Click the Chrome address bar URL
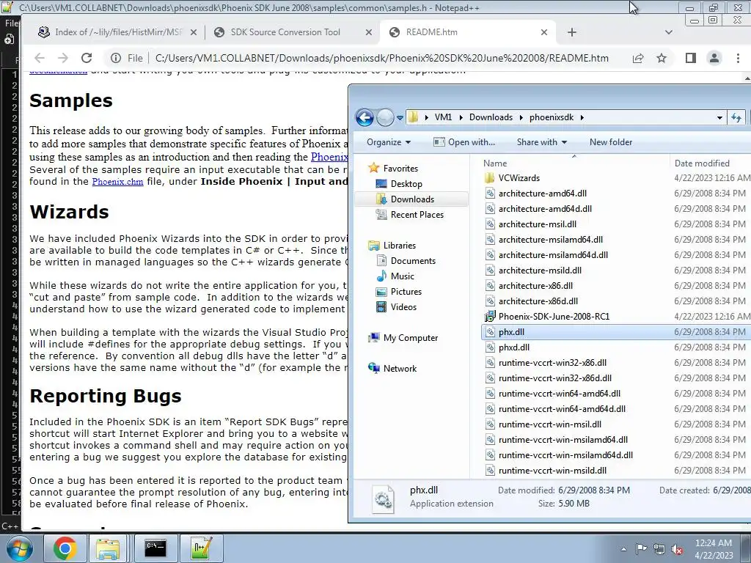Image resolution: width=751 pixels, height=563 pixels. click(x=381, y=58)
